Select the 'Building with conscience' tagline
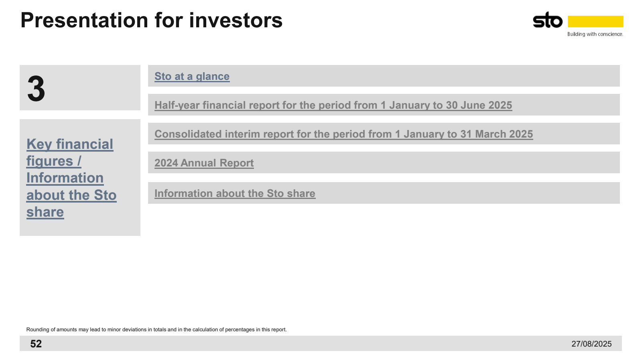Screen dimensions: 642x361 [x=595, y=34]
